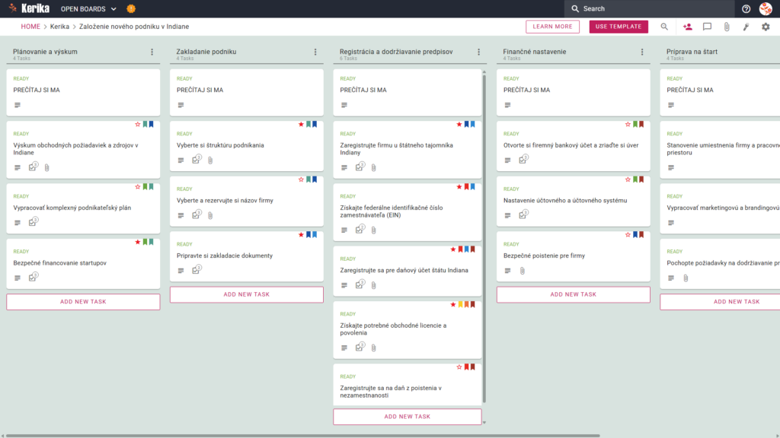Add new task in Finančné nastavenie column
Screen dimensions: 780x438
coord(573,294)
